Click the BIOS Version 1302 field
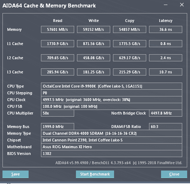 [x=112, y=154]
